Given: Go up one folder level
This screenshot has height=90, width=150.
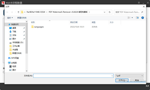Looking at the screenshot, I should point(18,12).
